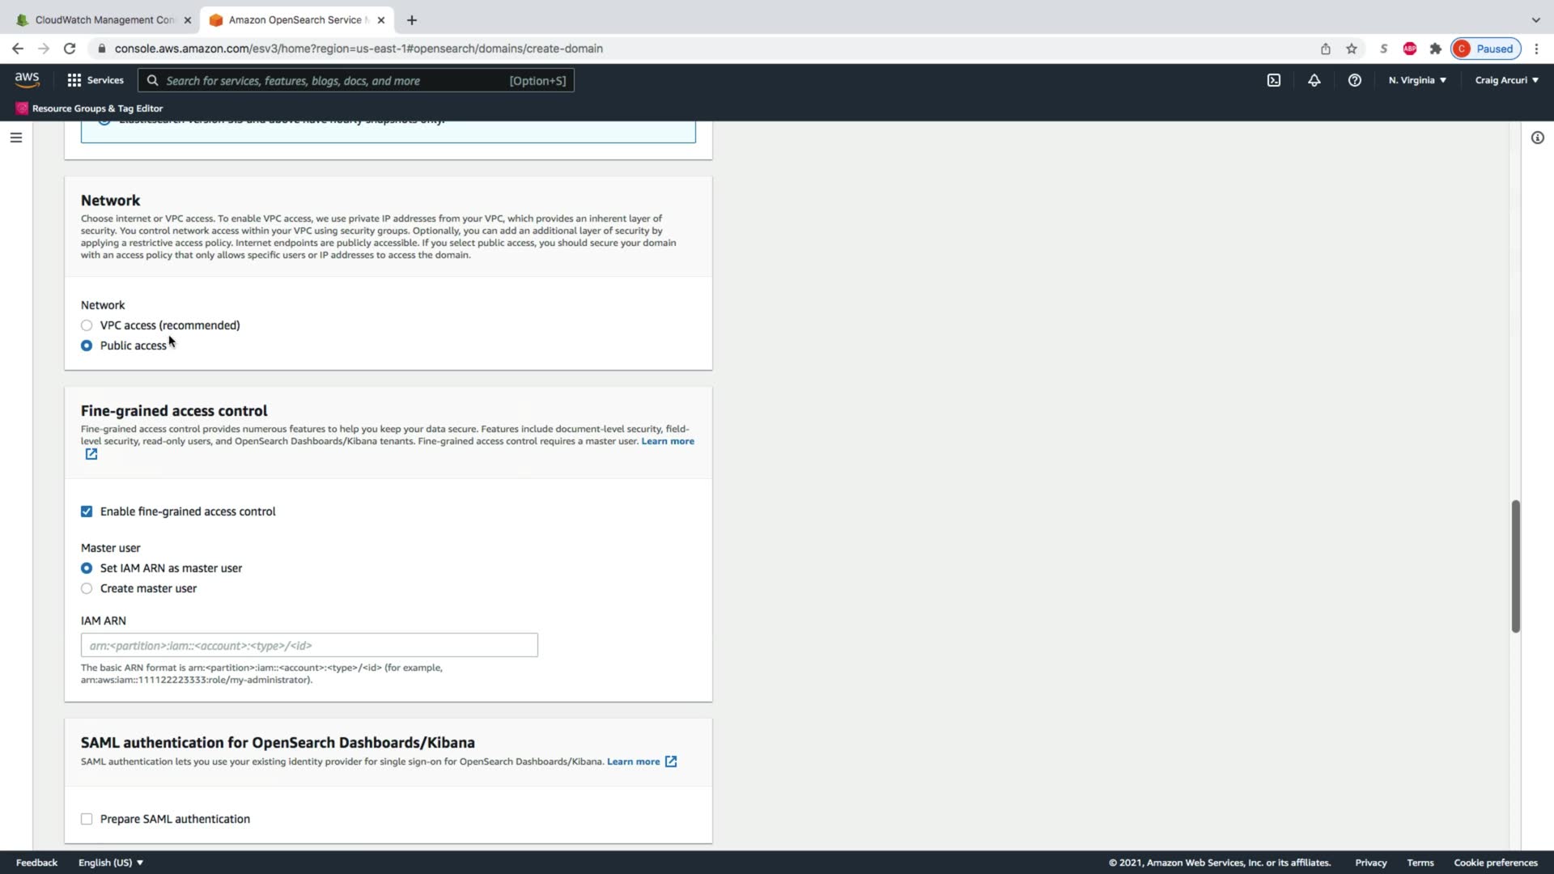Select VPC access (recommended) radio
Viewport: 1554px width, 874px height.
click(x=87, y=325)
